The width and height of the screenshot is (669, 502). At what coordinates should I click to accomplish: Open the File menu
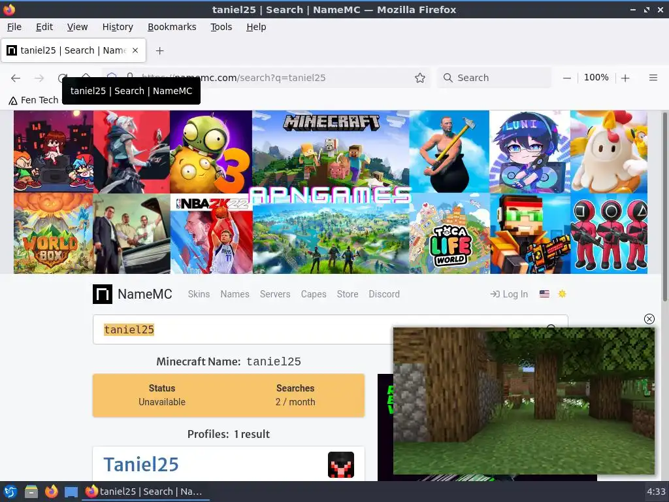[14, 27]
